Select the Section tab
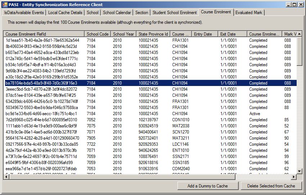This screenshot has width=306, height=195. pyautogui.click(x=141, y=12)
